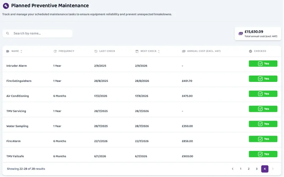284x177 pixels.
Task: Toggle Checked status for TMV Servicing
Action: (263, 109)
